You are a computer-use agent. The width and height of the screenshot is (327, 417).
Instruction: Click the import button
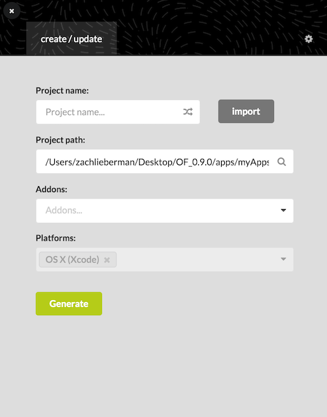[x=246, y=111]
